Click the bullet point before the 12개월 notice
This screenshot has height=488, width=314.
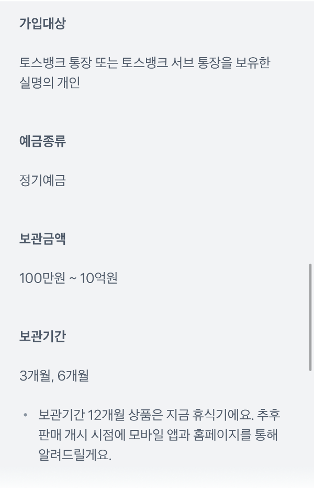coord(26,415)
